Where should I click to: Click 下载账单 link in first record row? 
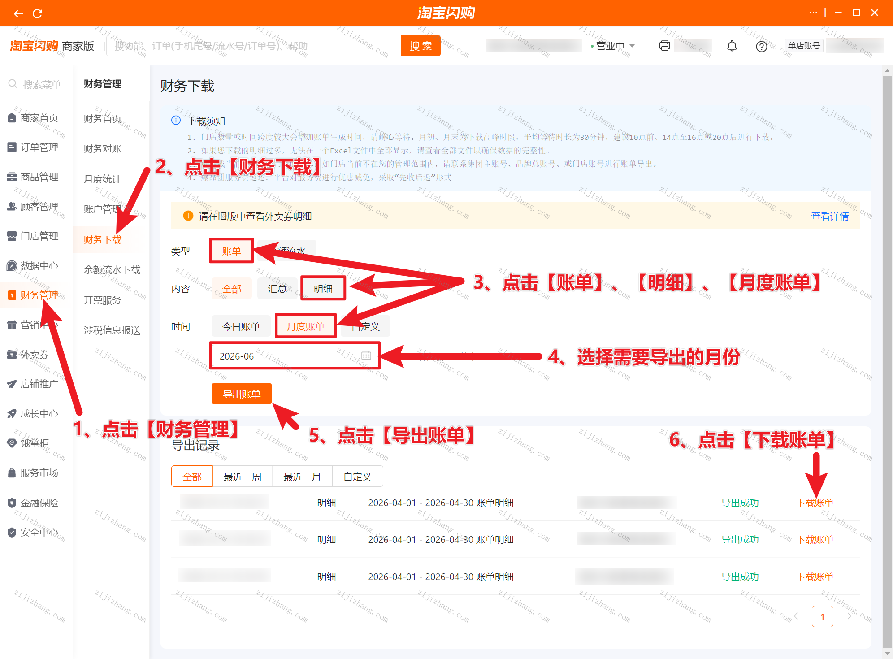(x=815, y=503)
